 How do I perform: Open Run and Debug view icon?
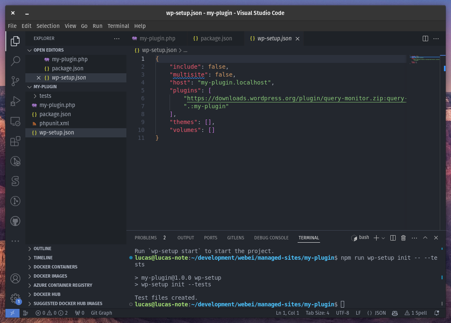point(15,101)
